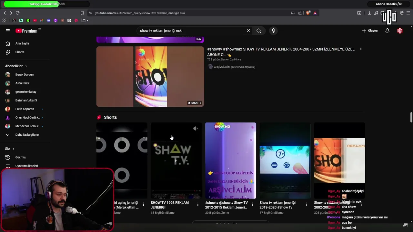The image size is (413, 232).
Task: Open the green Kick bookmark icon
Action: point(28,21)
